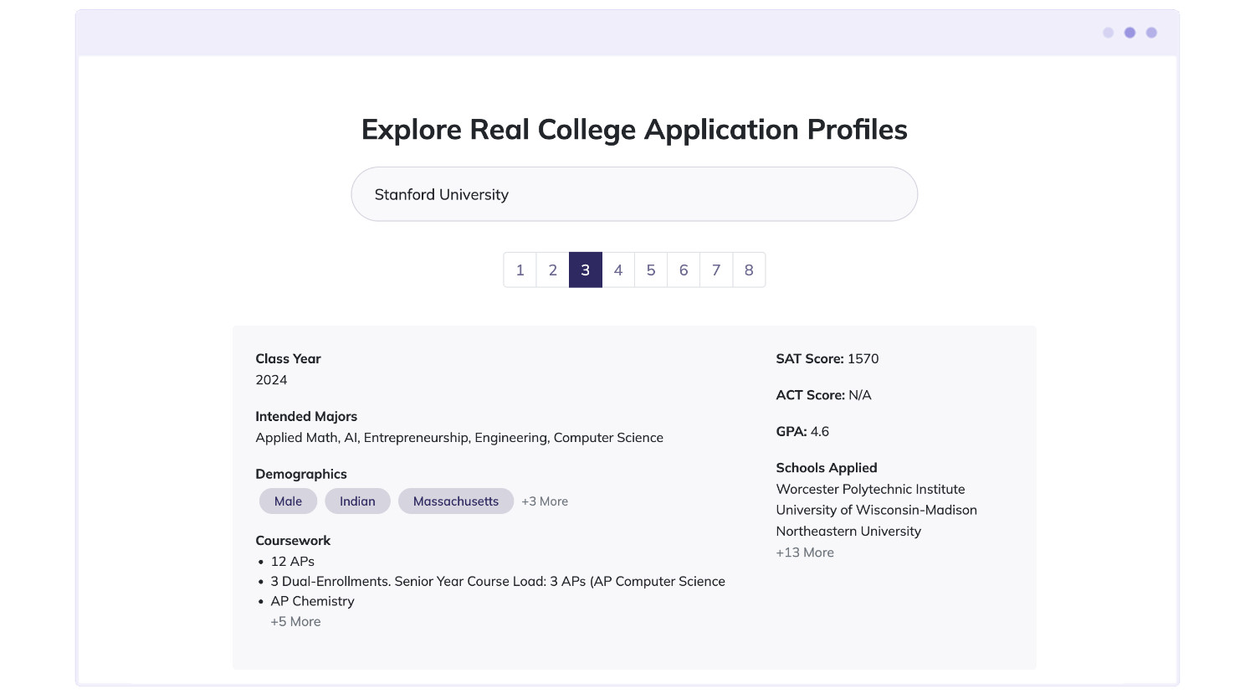
Task: Click the Explore Real College Application Profiles heading
Action: (634, 130)
